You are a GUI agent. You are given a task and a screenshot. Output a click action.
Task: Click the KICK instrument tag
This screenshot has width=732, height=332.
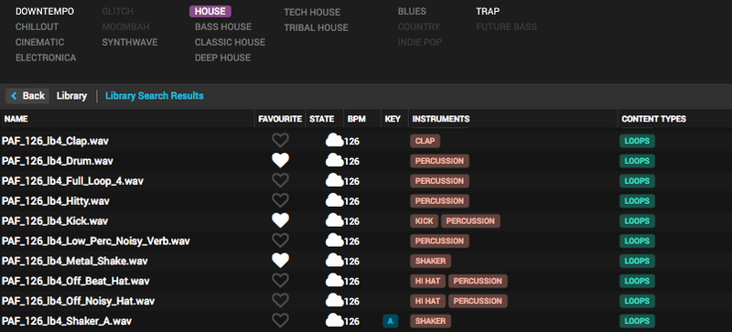(x=425, y=220)
